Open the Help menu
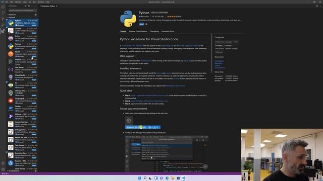The height and width of the screenshot is (181, 323). 47,2
